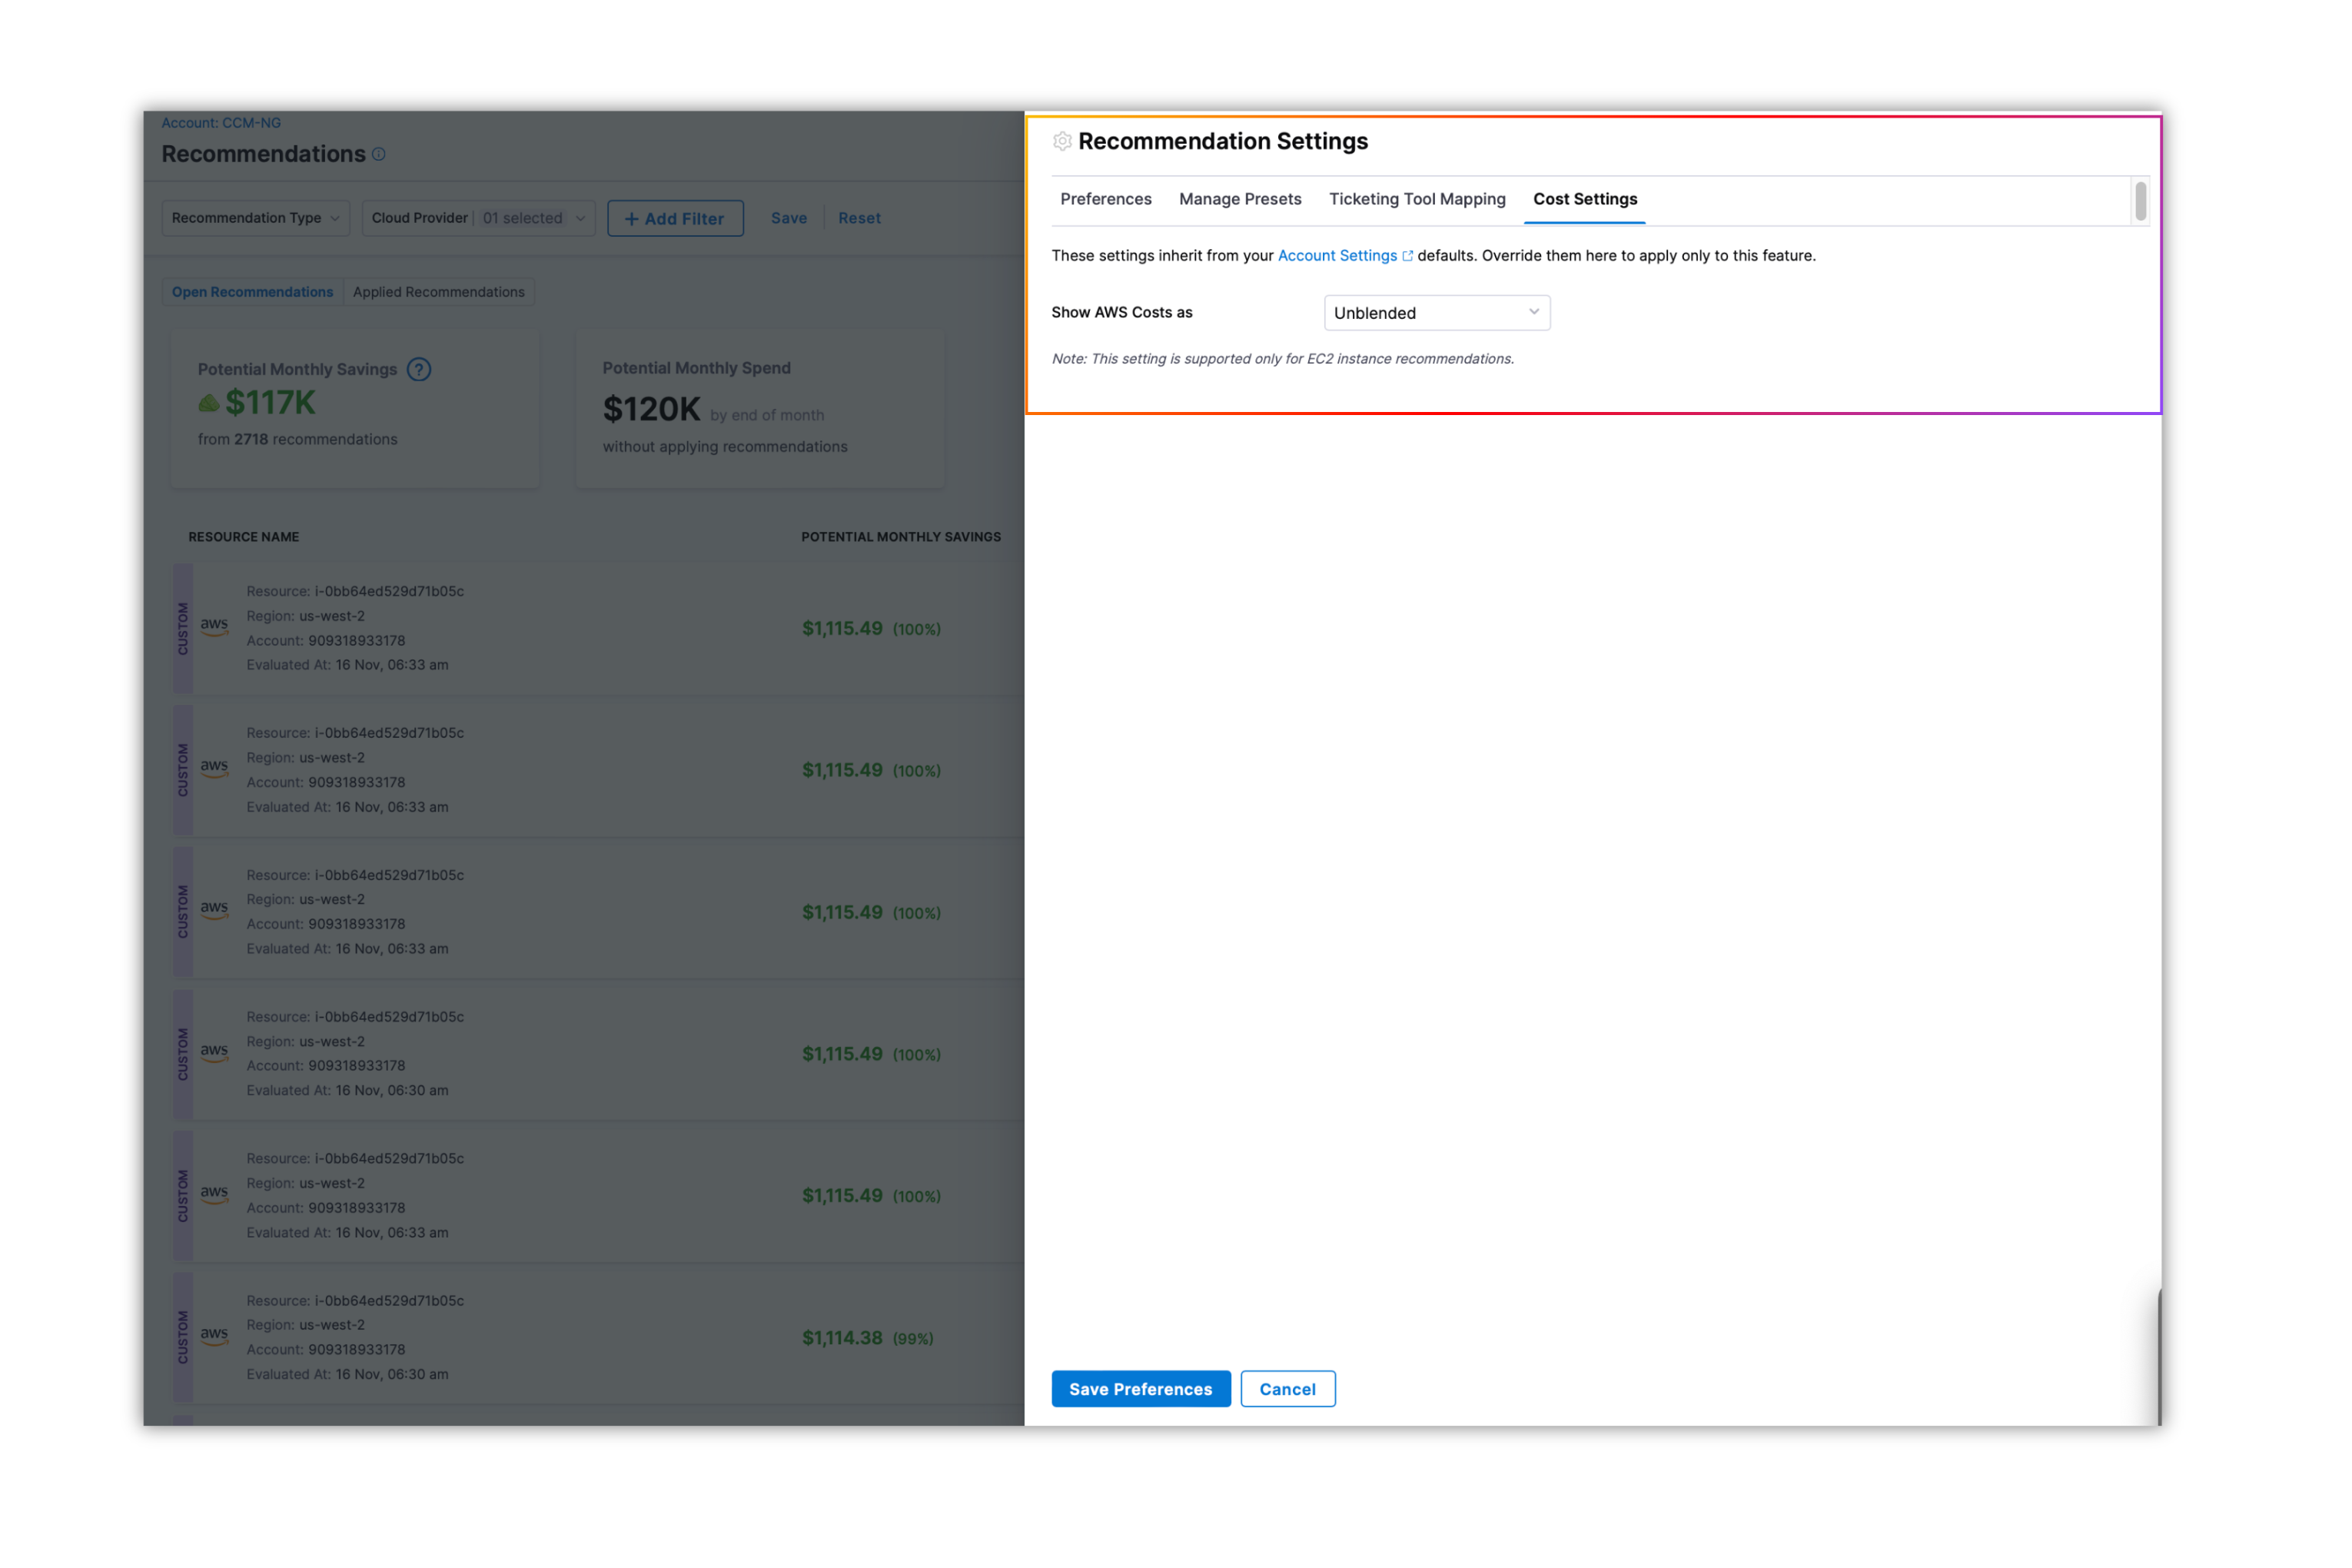
Task: Click the external link icon after Account Settings
Action: click(1408, 256)
